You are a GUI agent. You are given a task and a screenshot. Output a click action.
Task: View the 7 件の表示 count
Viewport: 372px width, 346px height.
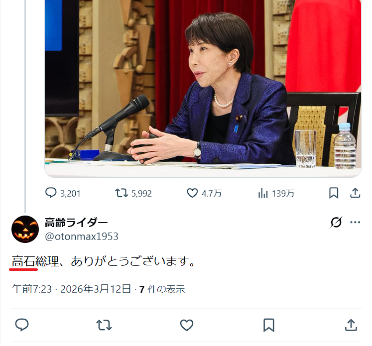[162, 289]
